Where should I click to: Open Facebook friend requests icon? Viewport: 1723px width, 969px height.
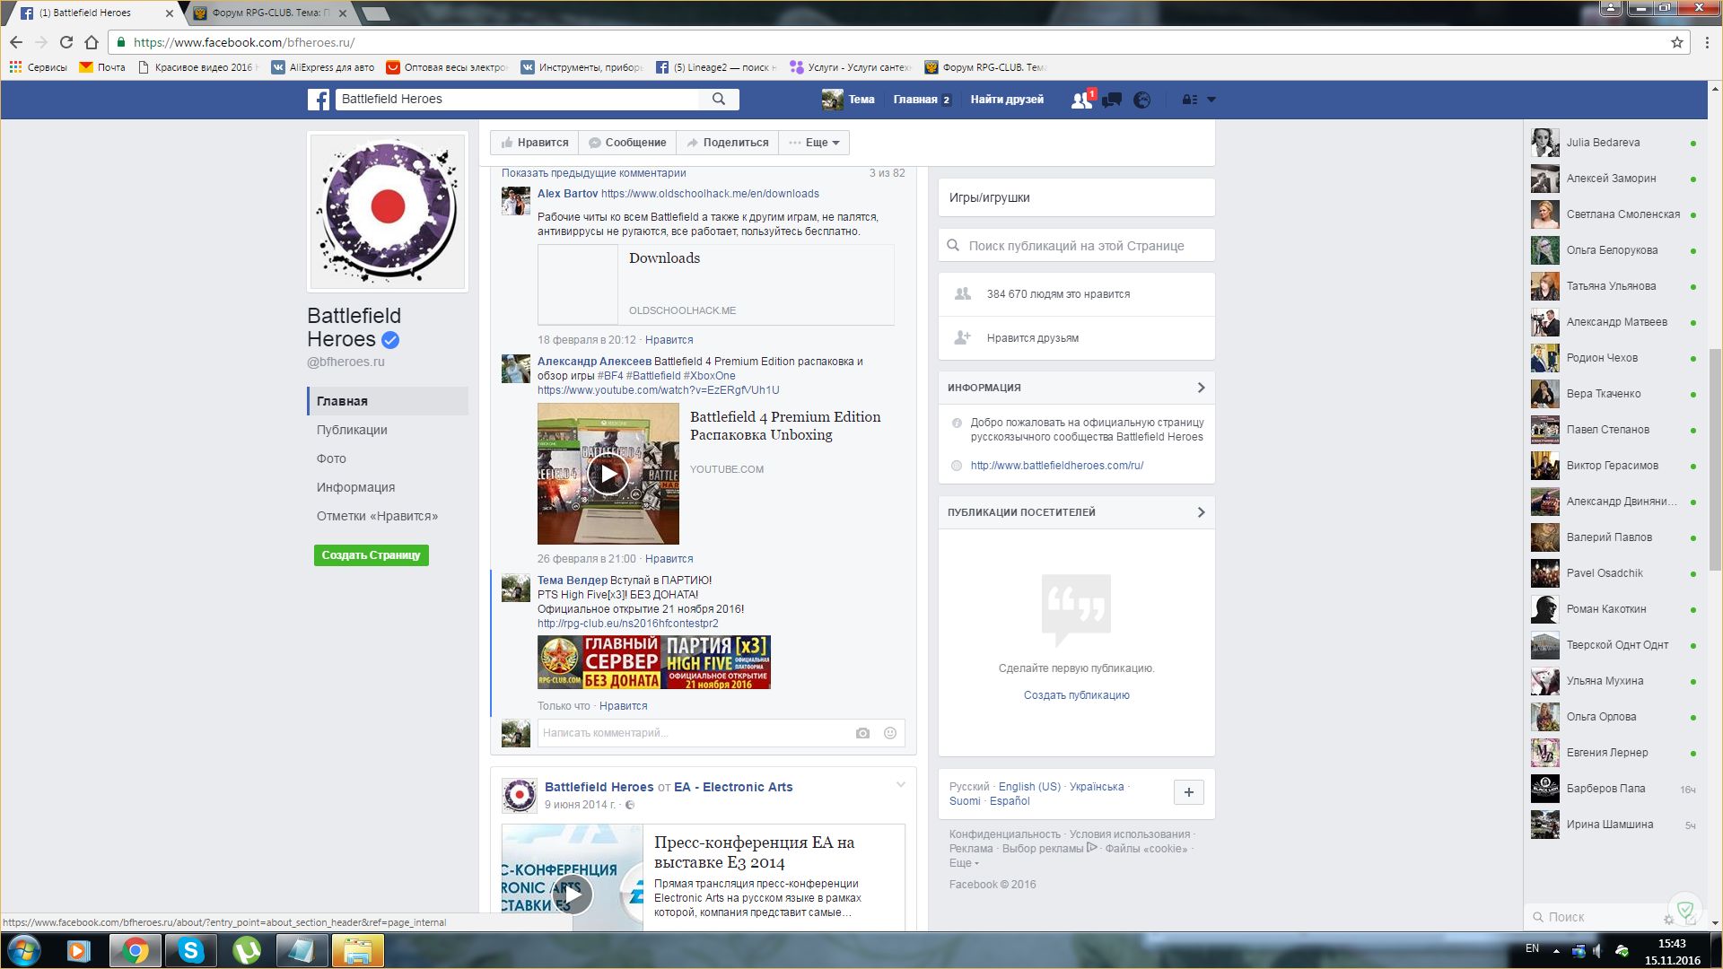point(1081,100)
